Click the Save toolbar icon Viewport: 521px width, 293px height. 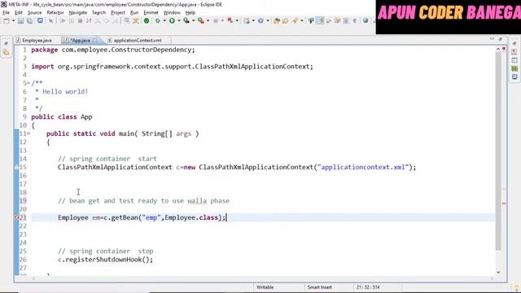tap(20, 20)
